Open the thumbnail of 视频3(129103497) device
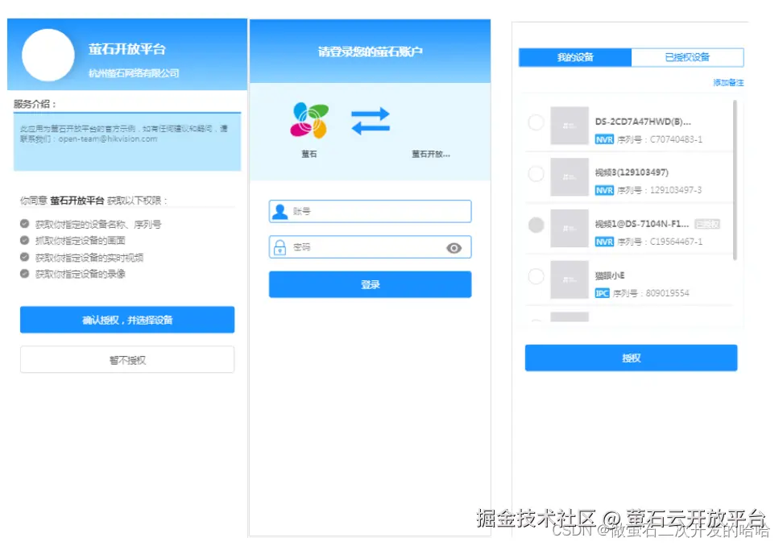The width and height of the screenshot is (783, 546). (570, 177)
